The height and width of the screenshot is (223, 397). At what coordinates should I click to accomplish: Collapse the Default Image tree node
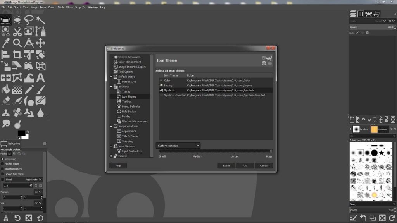coord(111,77)
